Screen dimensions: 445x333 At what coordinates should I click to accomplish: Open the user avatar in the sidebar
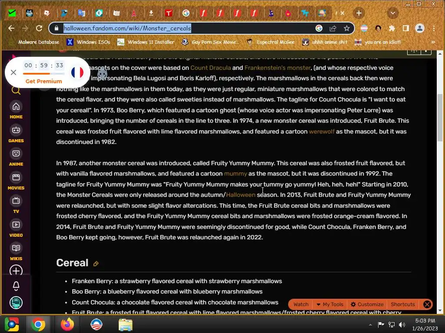[16, 303]
